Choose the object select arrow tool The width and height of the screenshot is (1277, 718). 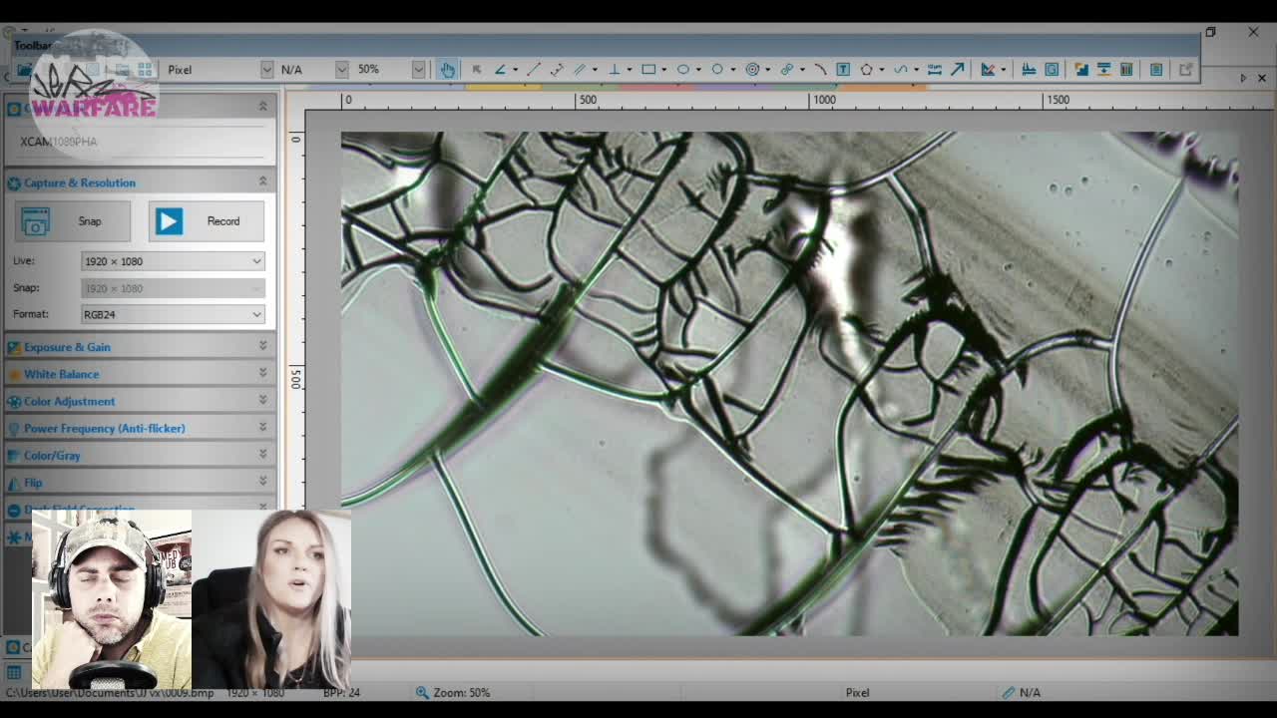[476, 69]
